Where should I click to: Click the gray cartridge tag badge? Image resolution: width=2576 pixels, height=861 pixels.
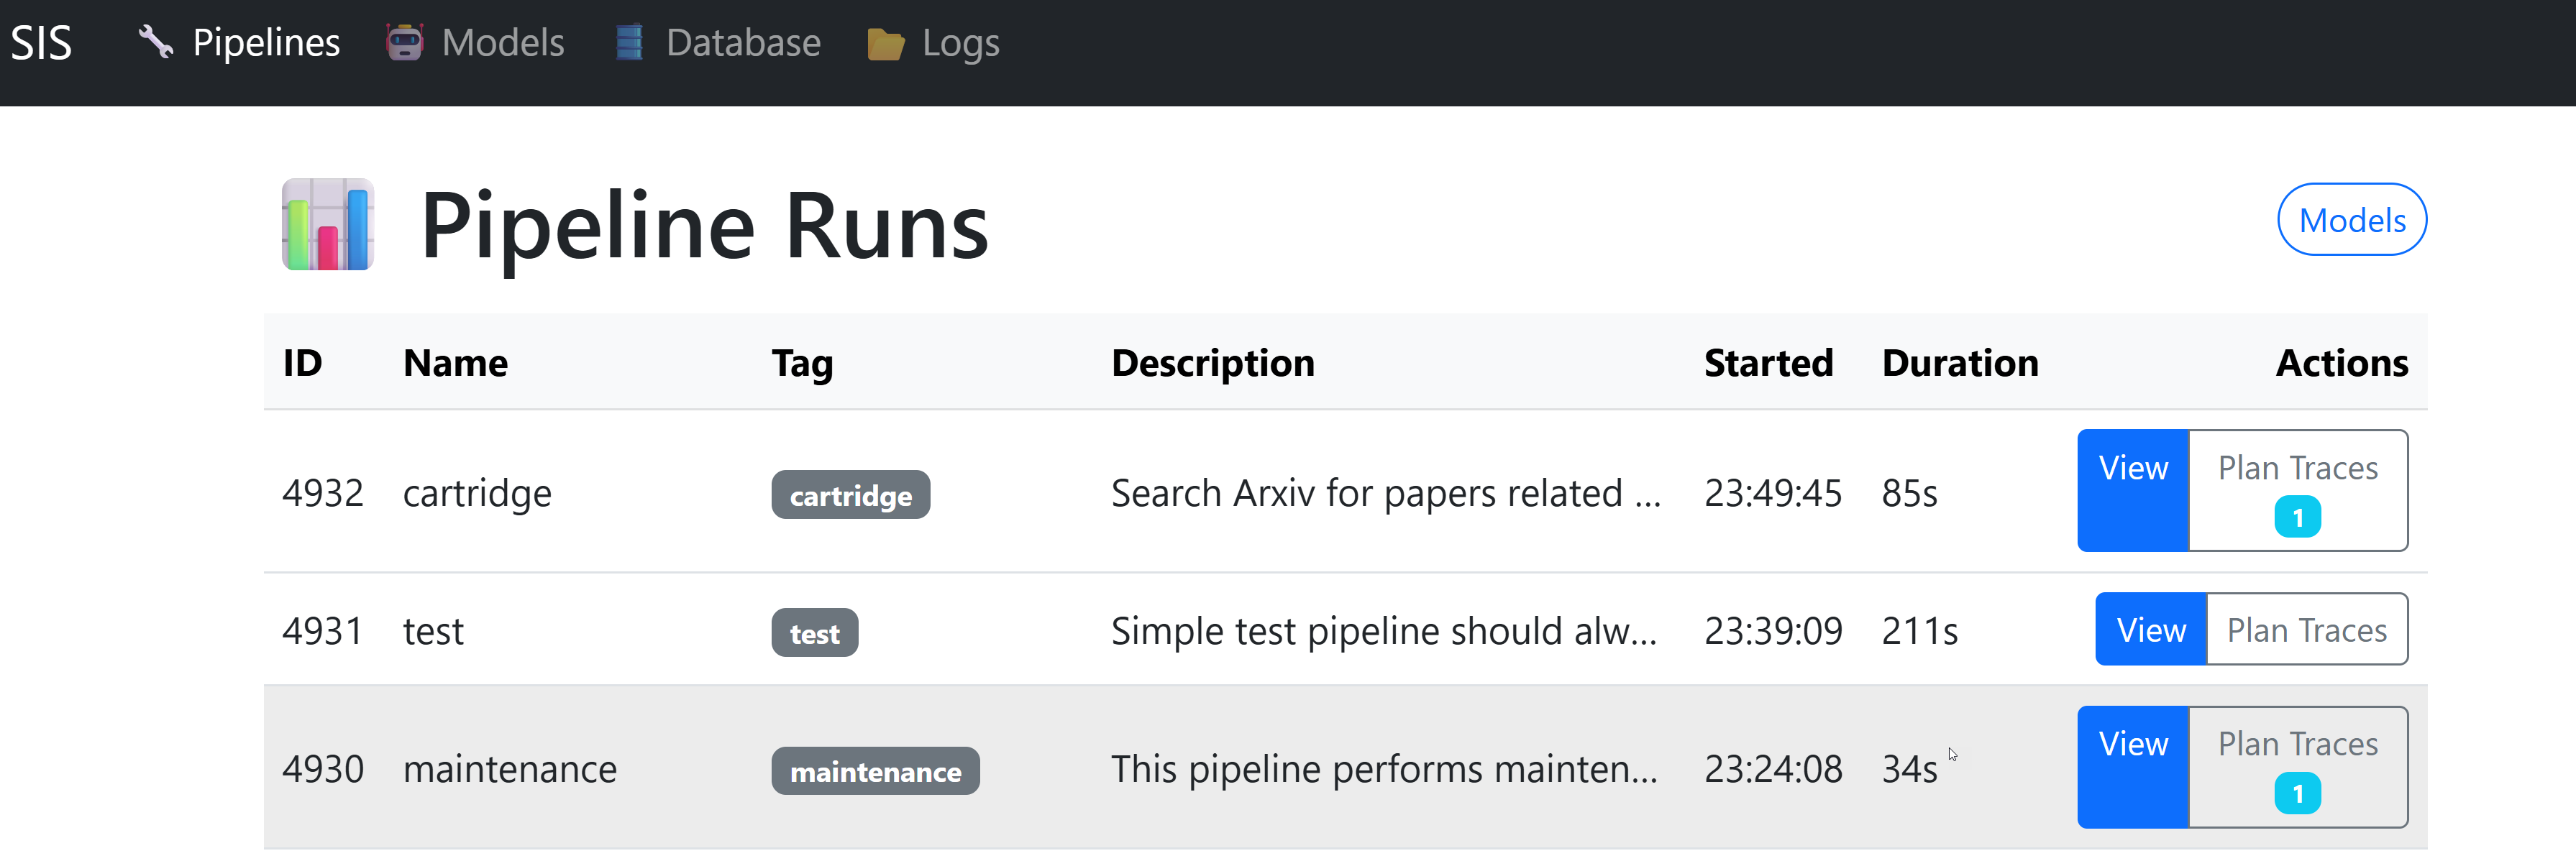[850, 495]
